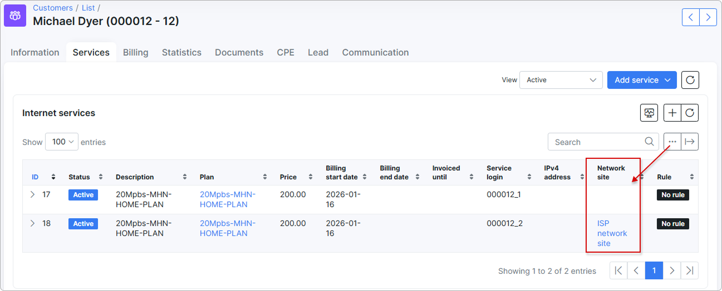Image resolution: width=722 pixels, height=291 pixels.
Task: Click the search magnifier icon
Action: point(649,142)
